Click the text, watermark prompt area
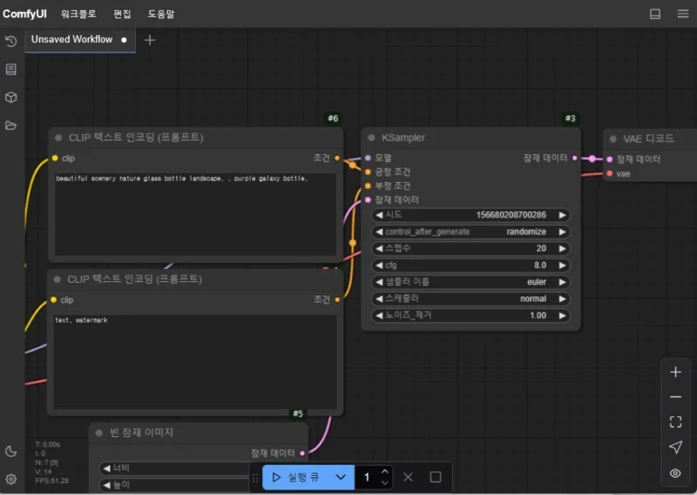 click(x=195, y=362)
